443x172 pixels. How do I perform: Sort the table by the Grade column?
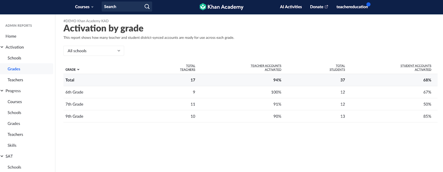point(72,70)
